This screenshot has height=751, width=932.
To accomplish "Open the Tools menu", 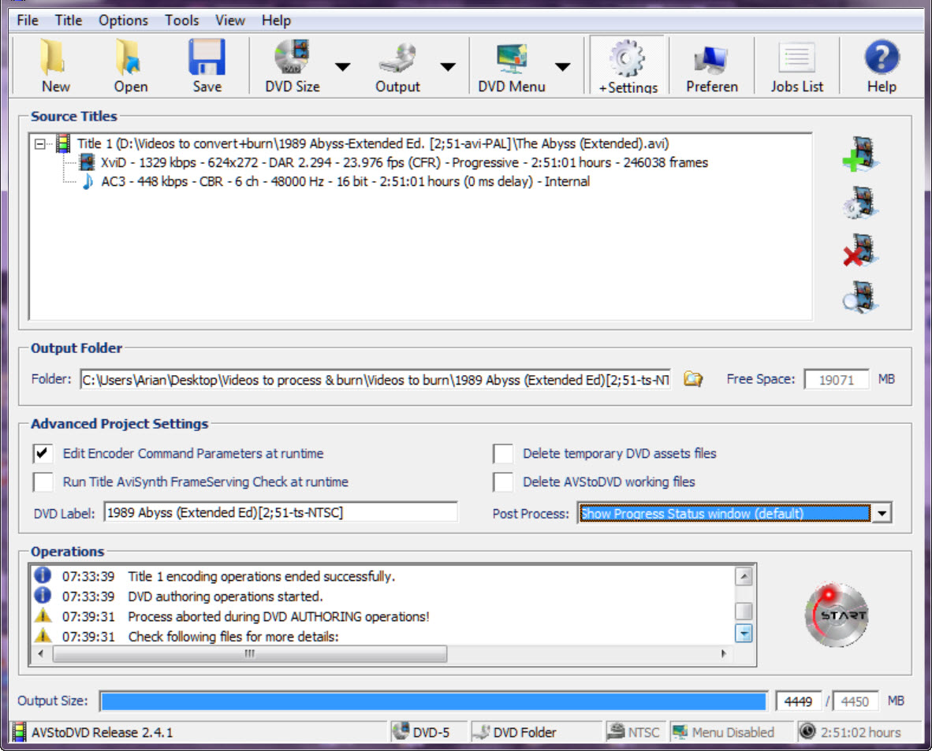I will tap(181, 20).
